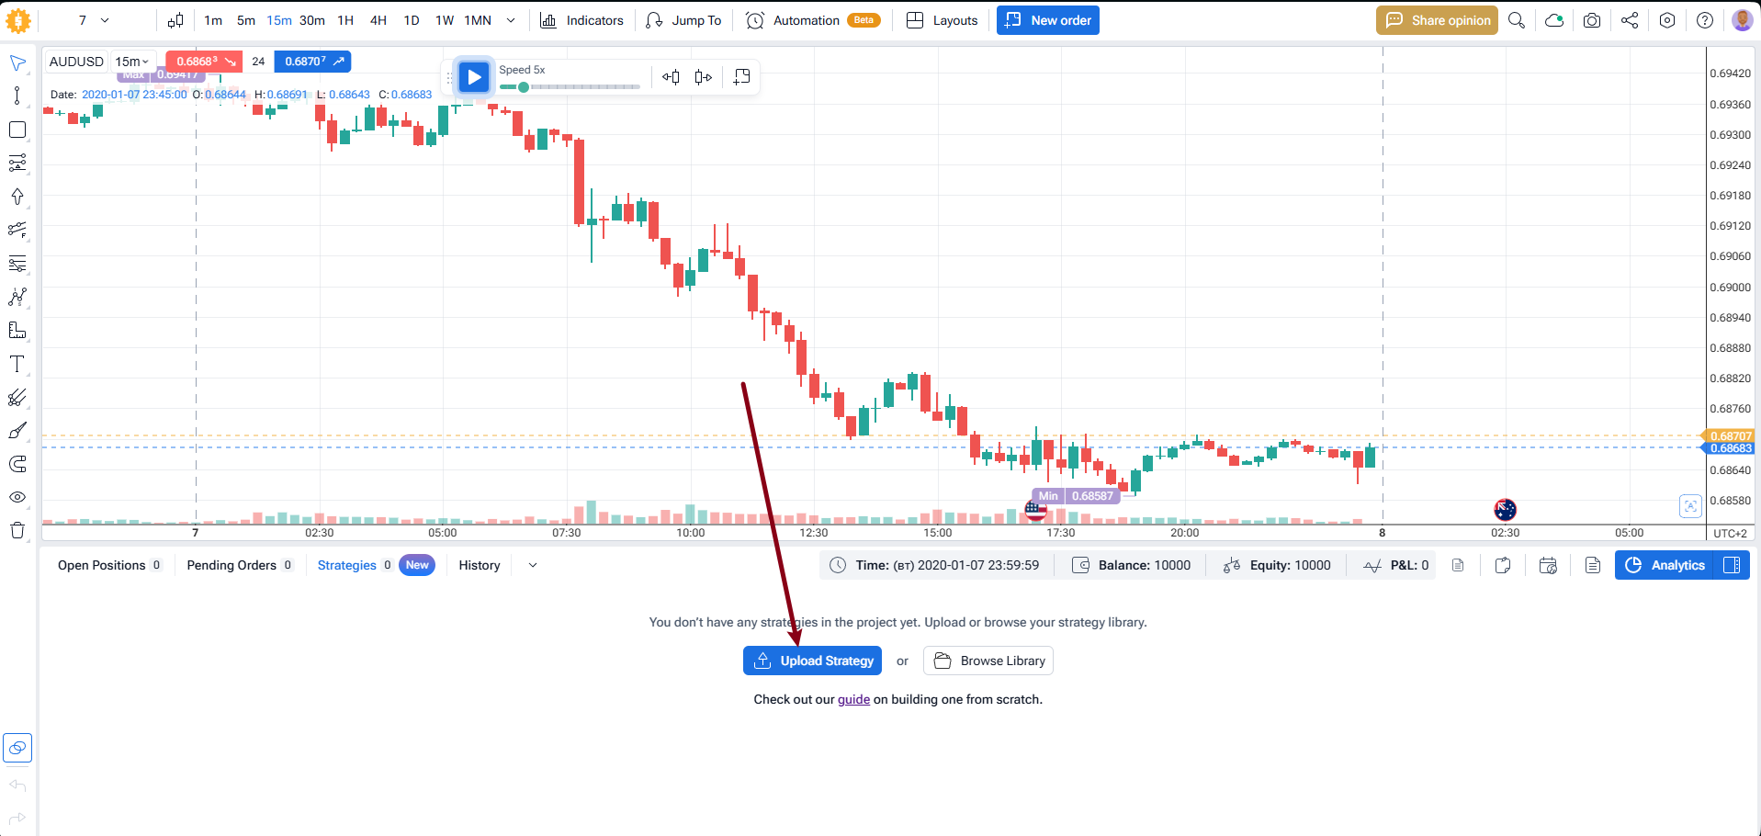Toggle the Analytics side panel layout
Viewport: 1761px width, 836px height.
tap(1732, 565)
